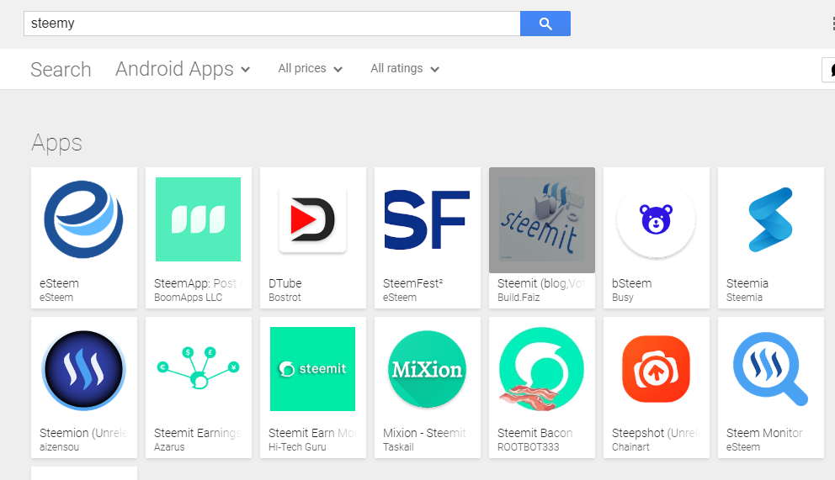Open Busy developer link
This screenshot has height=480, width=835.
[623, 298]
